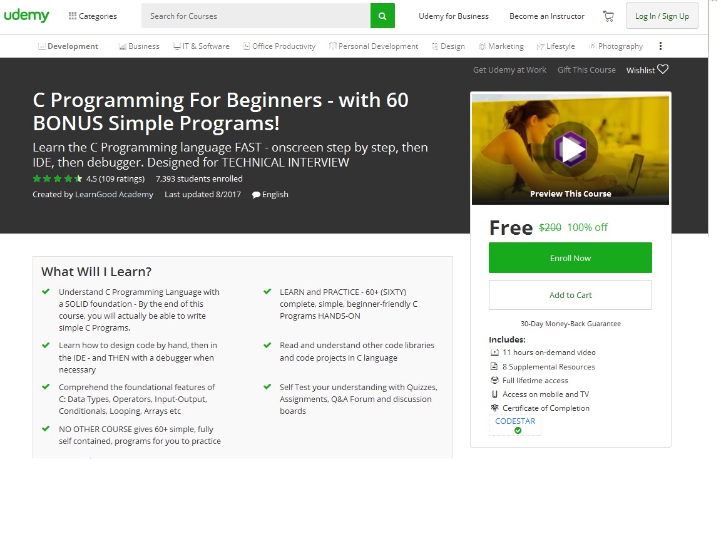Toggle the Wishlist heart icon
721x541 pixels.
[663, 70]
